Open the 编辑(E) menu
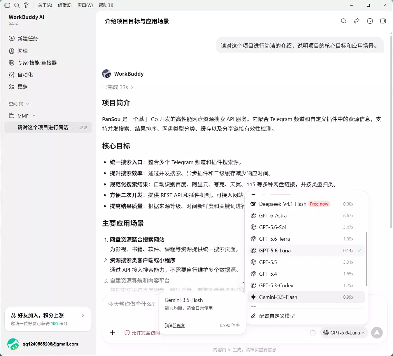Screen dimensions: 393x356 tap(65, 5)
